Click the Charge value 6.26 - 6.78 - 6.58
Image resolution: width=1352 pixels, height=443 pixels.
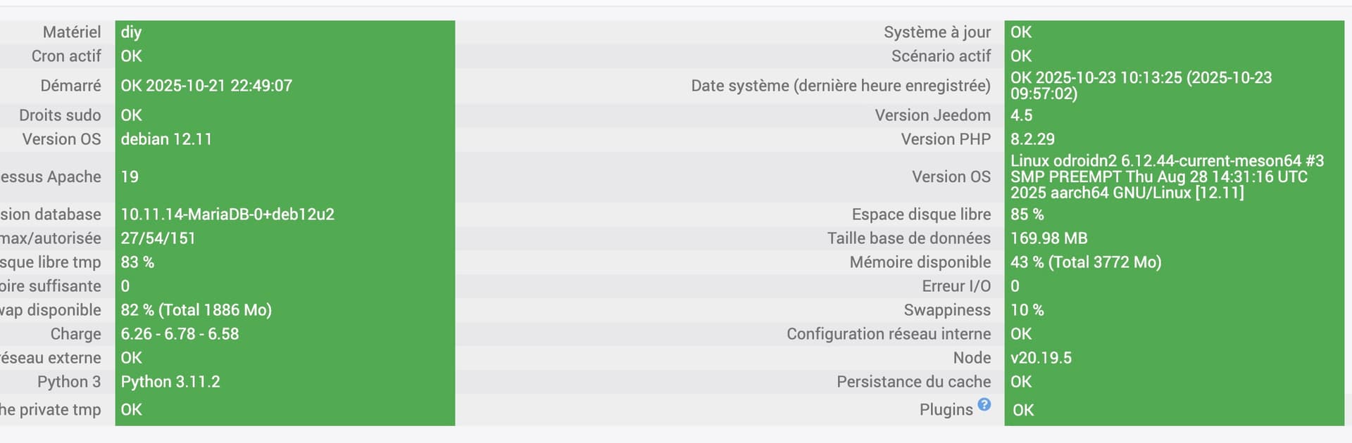180,334
